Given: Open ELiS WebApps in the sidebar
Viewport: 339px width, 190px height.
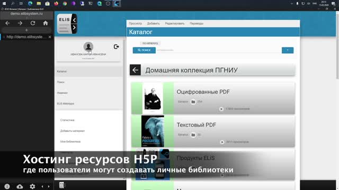Looking at the screenshot, I should click(88, 103).
